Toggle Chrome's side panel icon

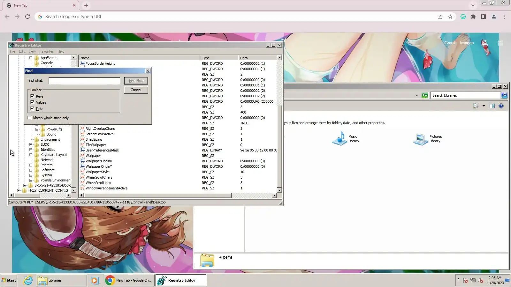(484, 17)
